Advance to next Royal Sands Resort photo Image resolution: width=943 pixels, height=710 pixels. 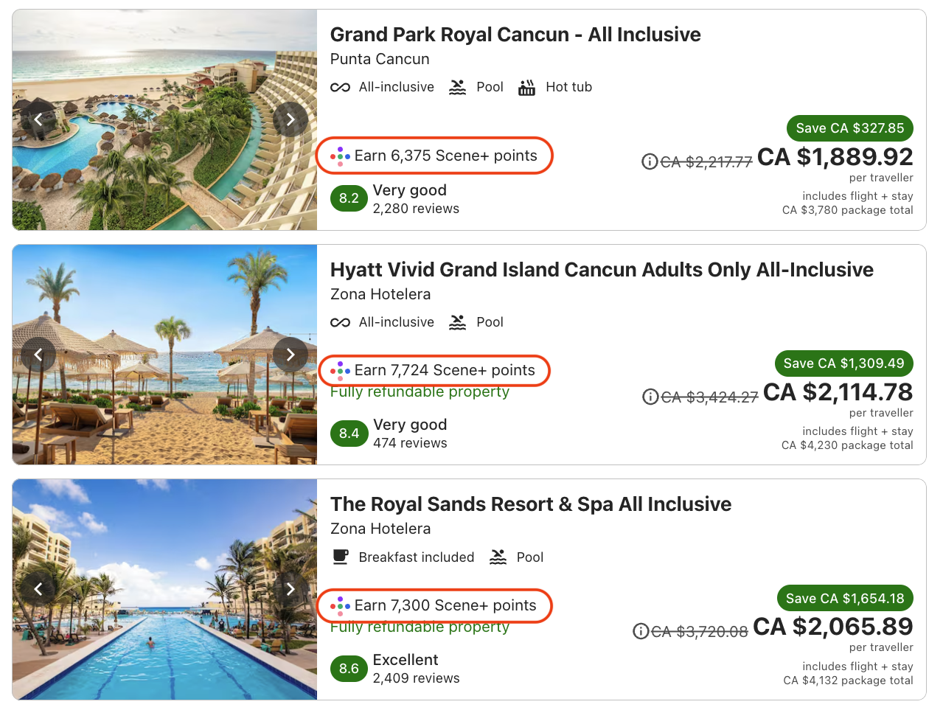click(x=290, y=589)
